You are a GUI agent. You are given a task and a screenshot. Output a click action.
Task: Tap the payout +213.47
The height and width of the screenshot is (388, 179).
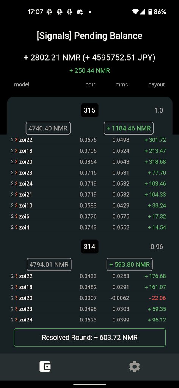(155, 151)
